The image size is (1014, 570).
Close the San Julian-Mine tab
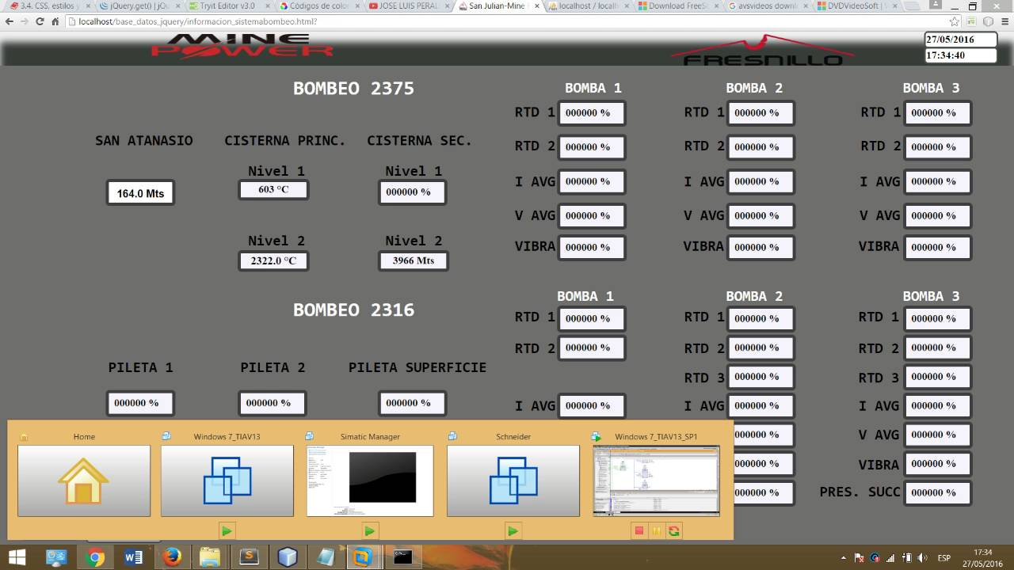[x=537, y=6]
